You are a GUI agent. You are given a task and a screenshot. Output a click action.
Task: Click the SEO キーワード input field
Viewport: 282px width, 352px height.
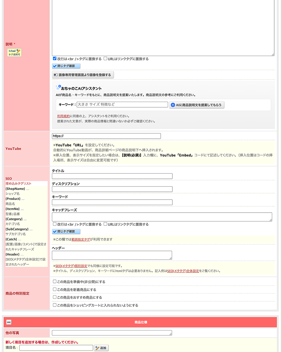112,202
